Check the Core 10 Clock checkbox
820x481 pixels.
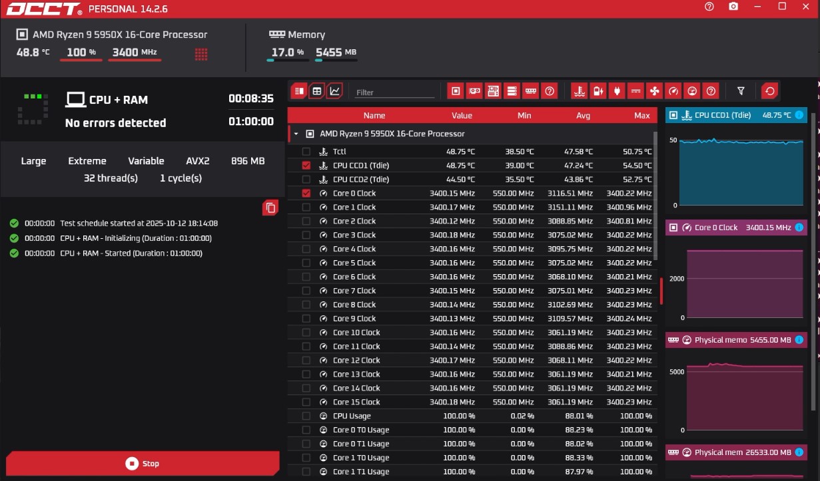tap(306, 333)
